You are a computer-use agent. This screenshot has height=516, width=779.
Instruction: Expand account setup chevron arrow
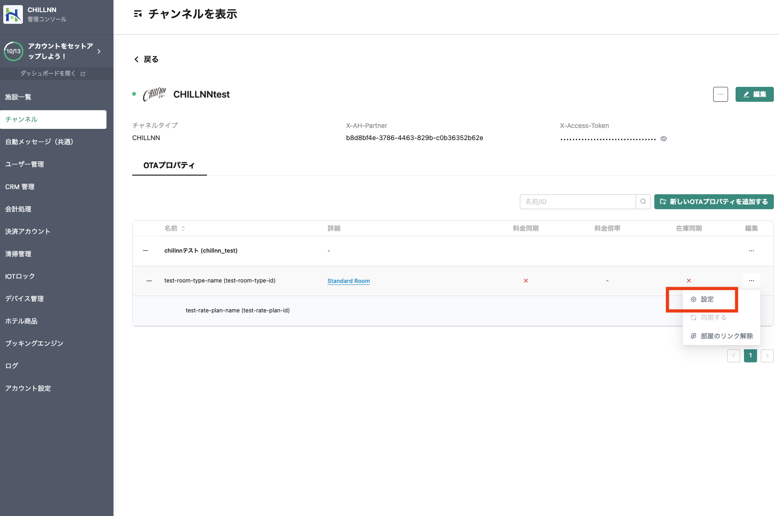click(x=99, y=51)
